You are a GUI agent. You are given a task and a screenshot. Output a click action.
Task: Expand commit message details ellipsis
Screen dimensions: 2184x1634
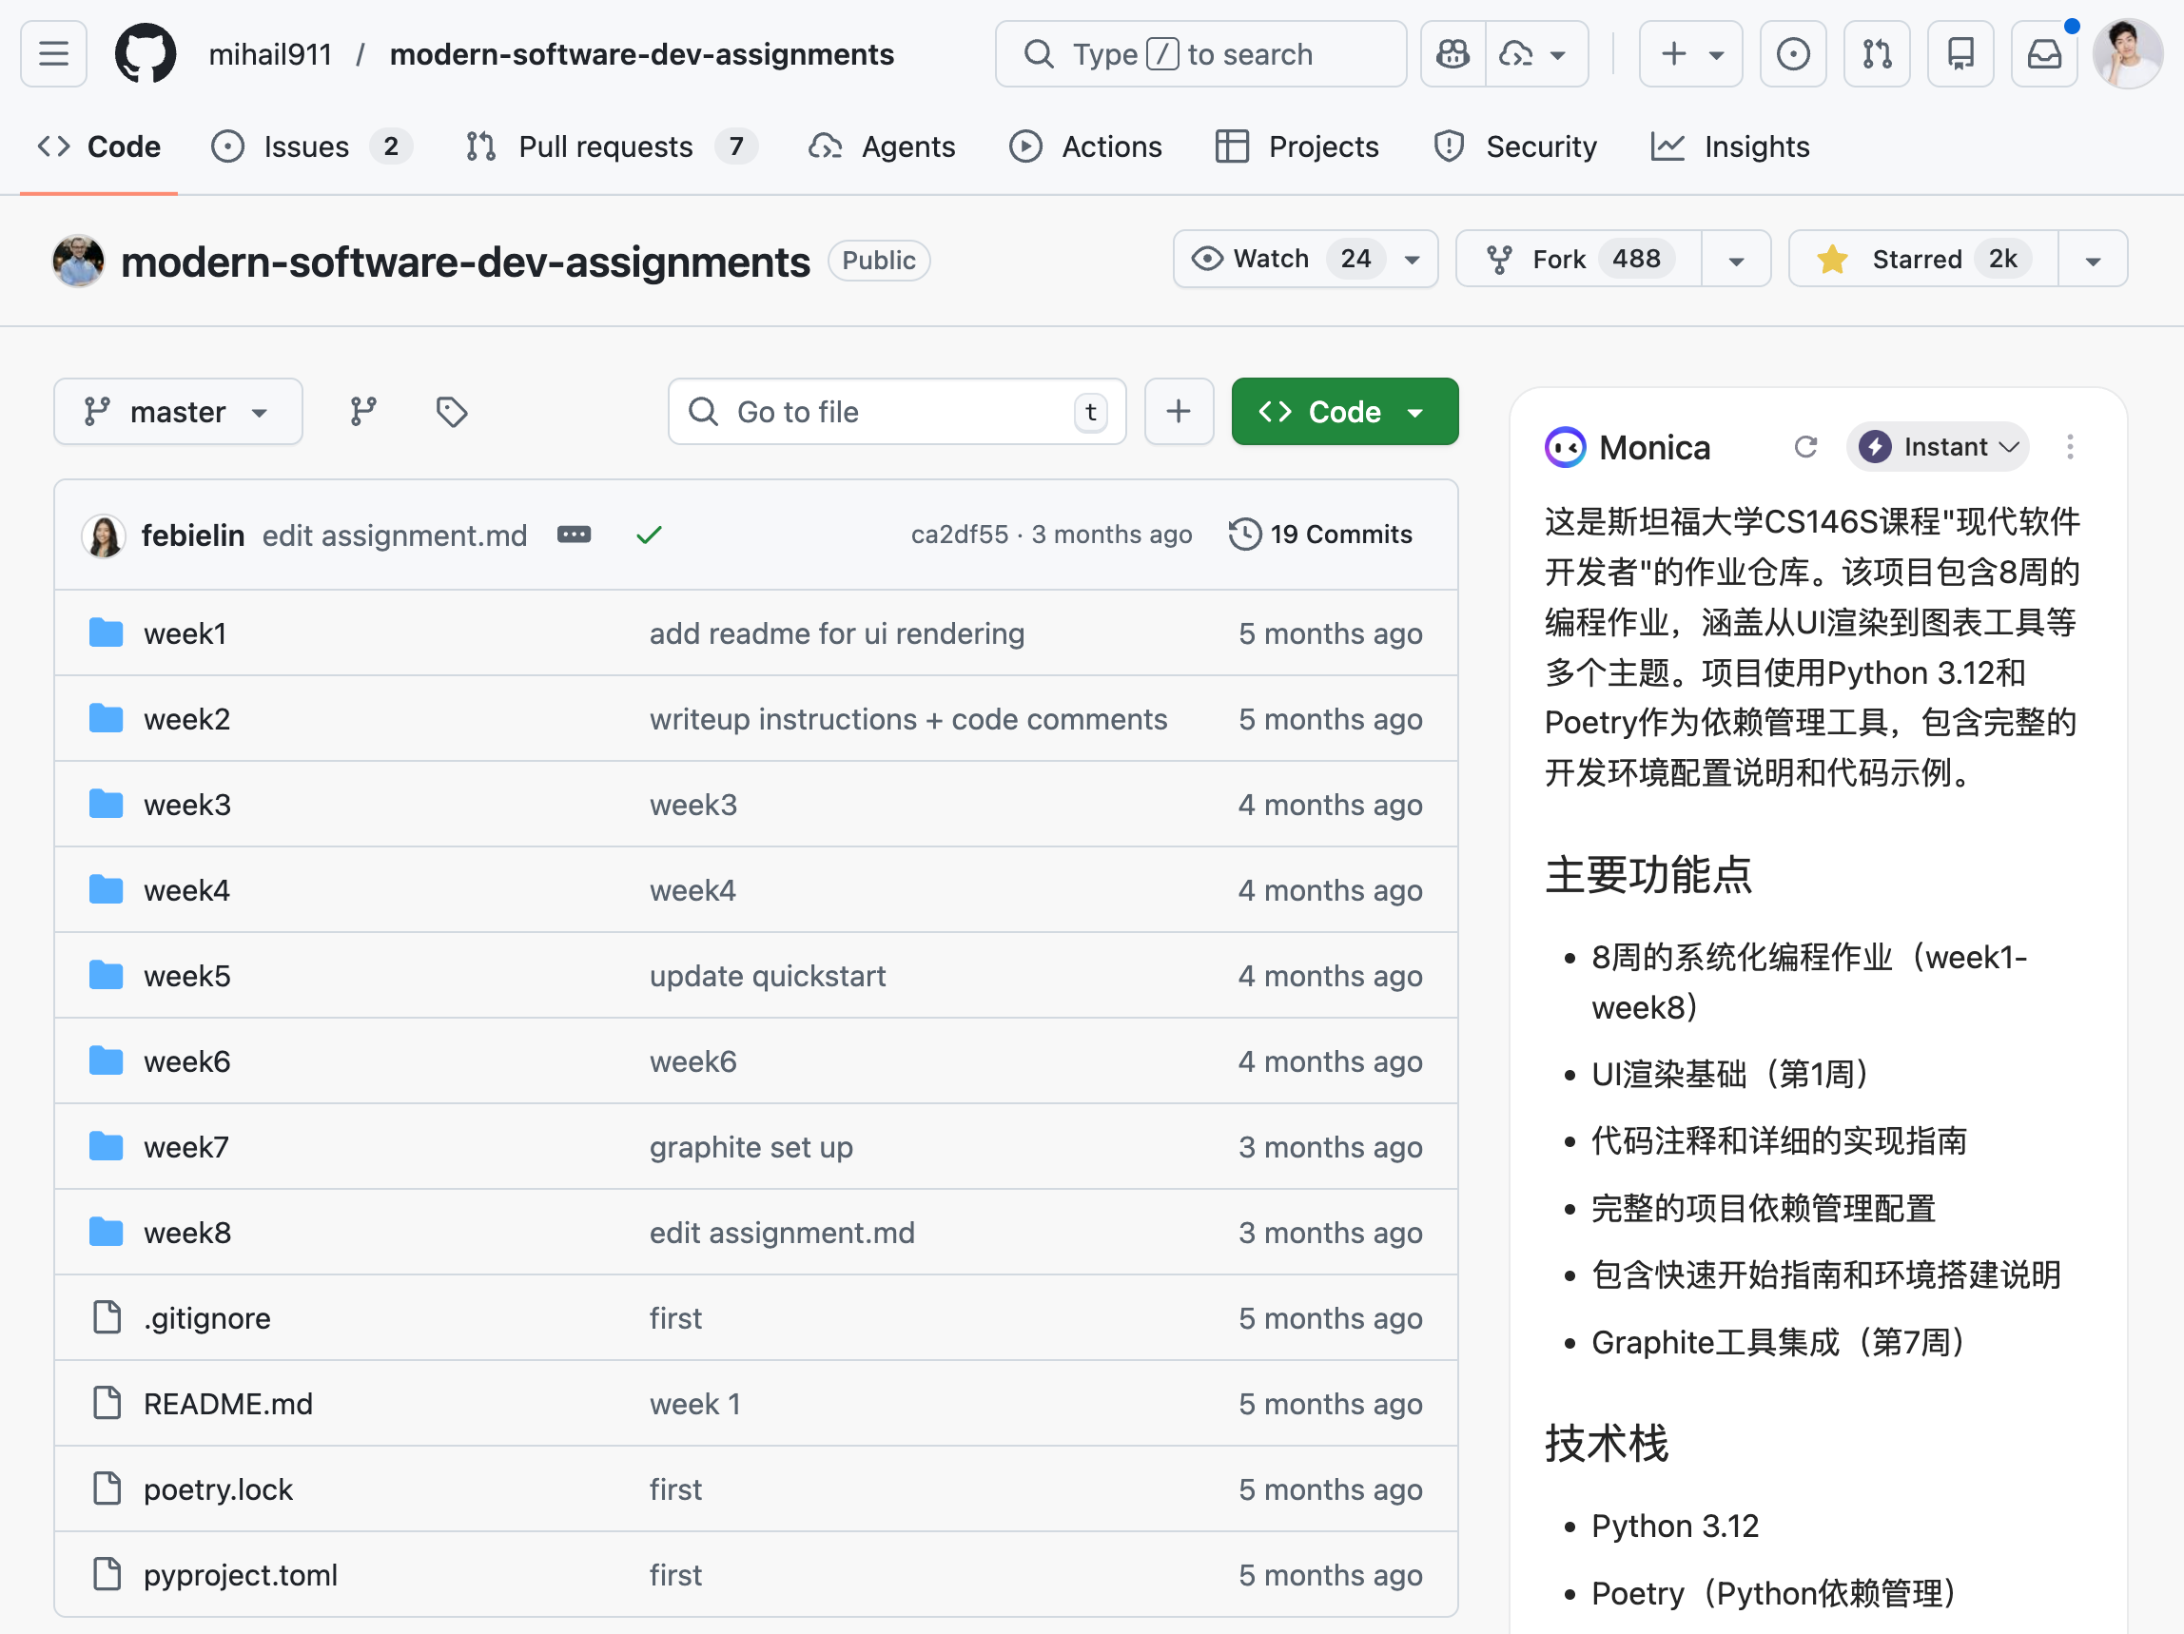pyautogui.click(x=574, y=535)
